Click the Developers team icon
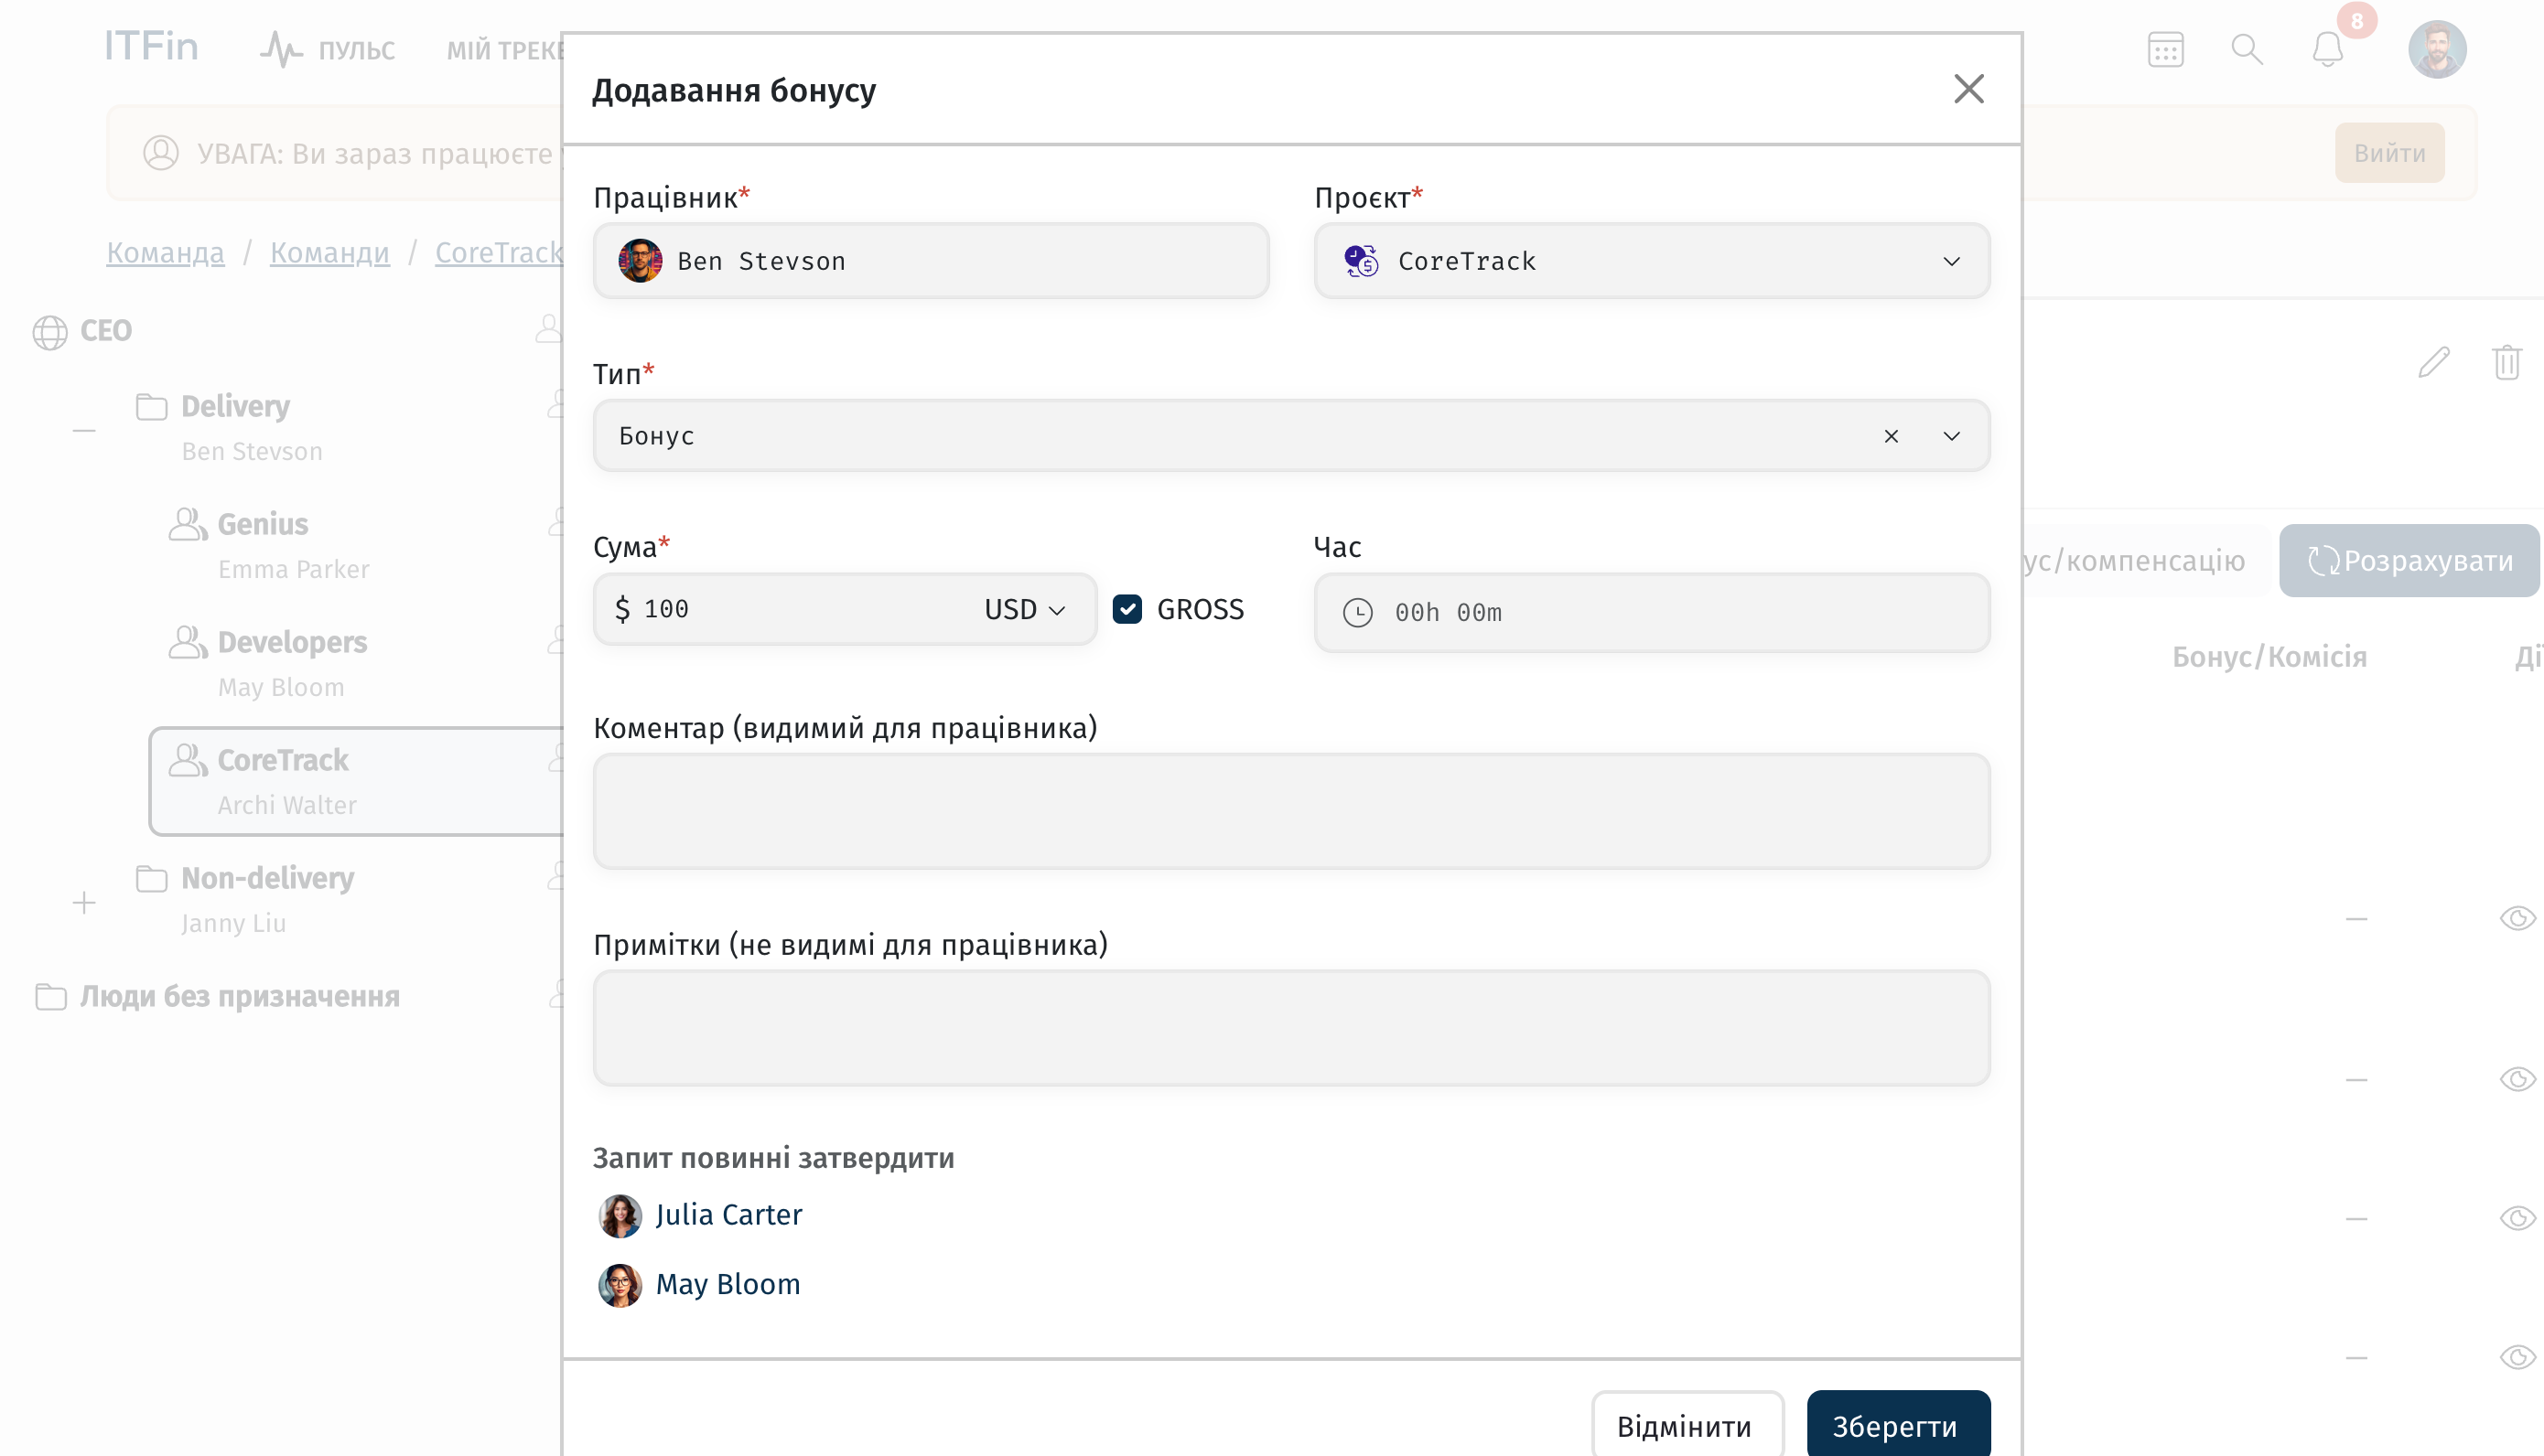This screenshot has height=1456, width=2544. pyautogui.click(x=187, y=642)
